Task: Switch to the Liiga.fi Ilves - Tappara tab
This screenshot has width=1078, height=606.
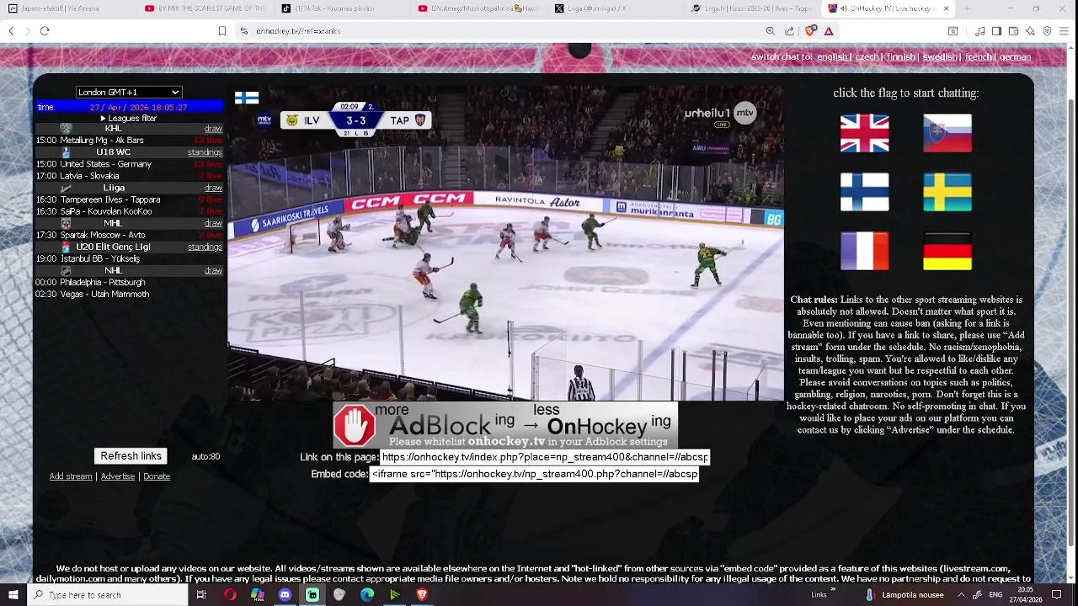Action: click(x=752, y=8)
